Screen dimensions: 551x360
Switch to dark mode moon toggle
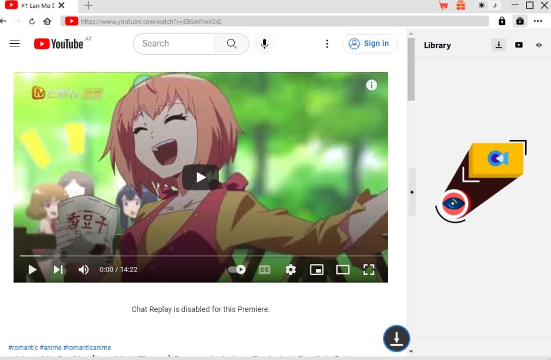pyautogui.click(x=494, y=6)
